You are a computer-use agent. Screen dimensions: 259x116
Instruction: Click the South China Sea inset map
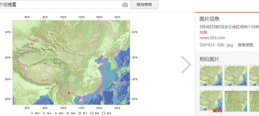(x=121, y=93)
